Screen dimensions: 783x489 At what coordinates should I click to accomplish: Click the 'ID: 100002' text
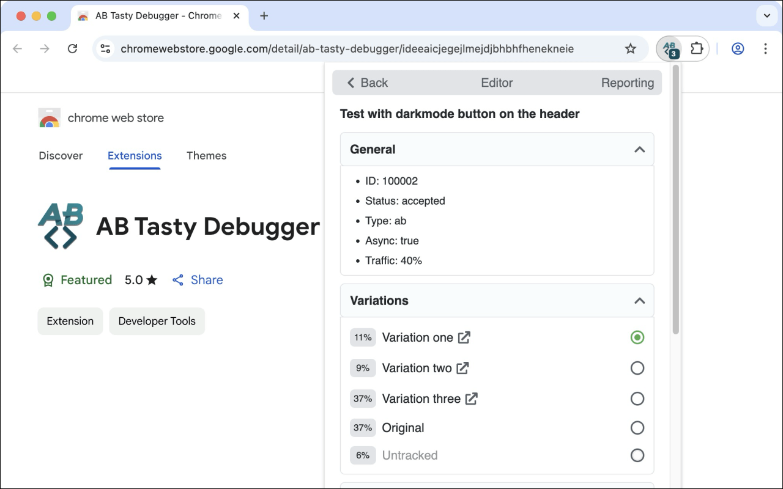tap(391, 181)
